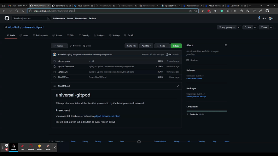The height and width of the screenshot is (156, 278).
Task: Click the green Gitpod button
Action: tap(176, 46)
